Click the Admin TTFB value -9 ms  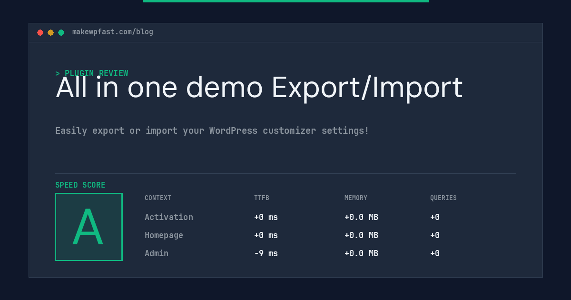pos(266,253)
